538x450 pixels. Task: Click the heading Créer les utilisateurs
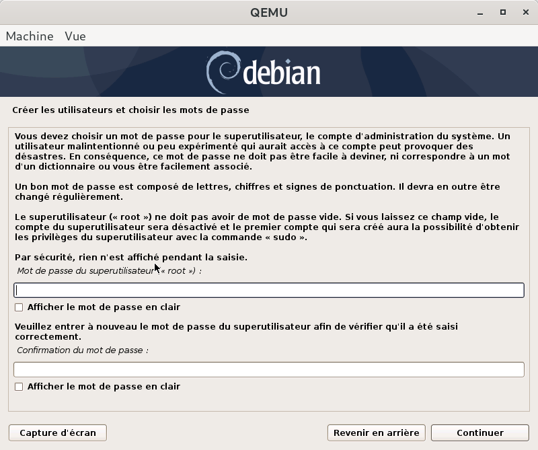pyautogui.click(x=130, y=110)
